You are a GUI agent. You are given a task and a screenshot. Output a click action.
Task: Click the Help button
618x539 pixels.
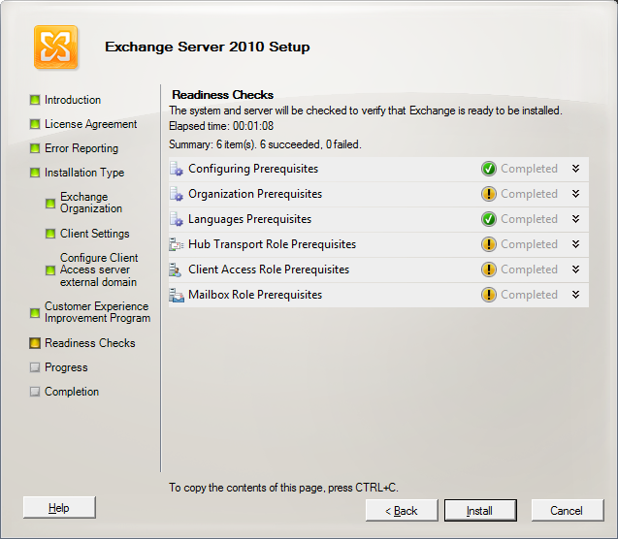(x=59, y=508)
